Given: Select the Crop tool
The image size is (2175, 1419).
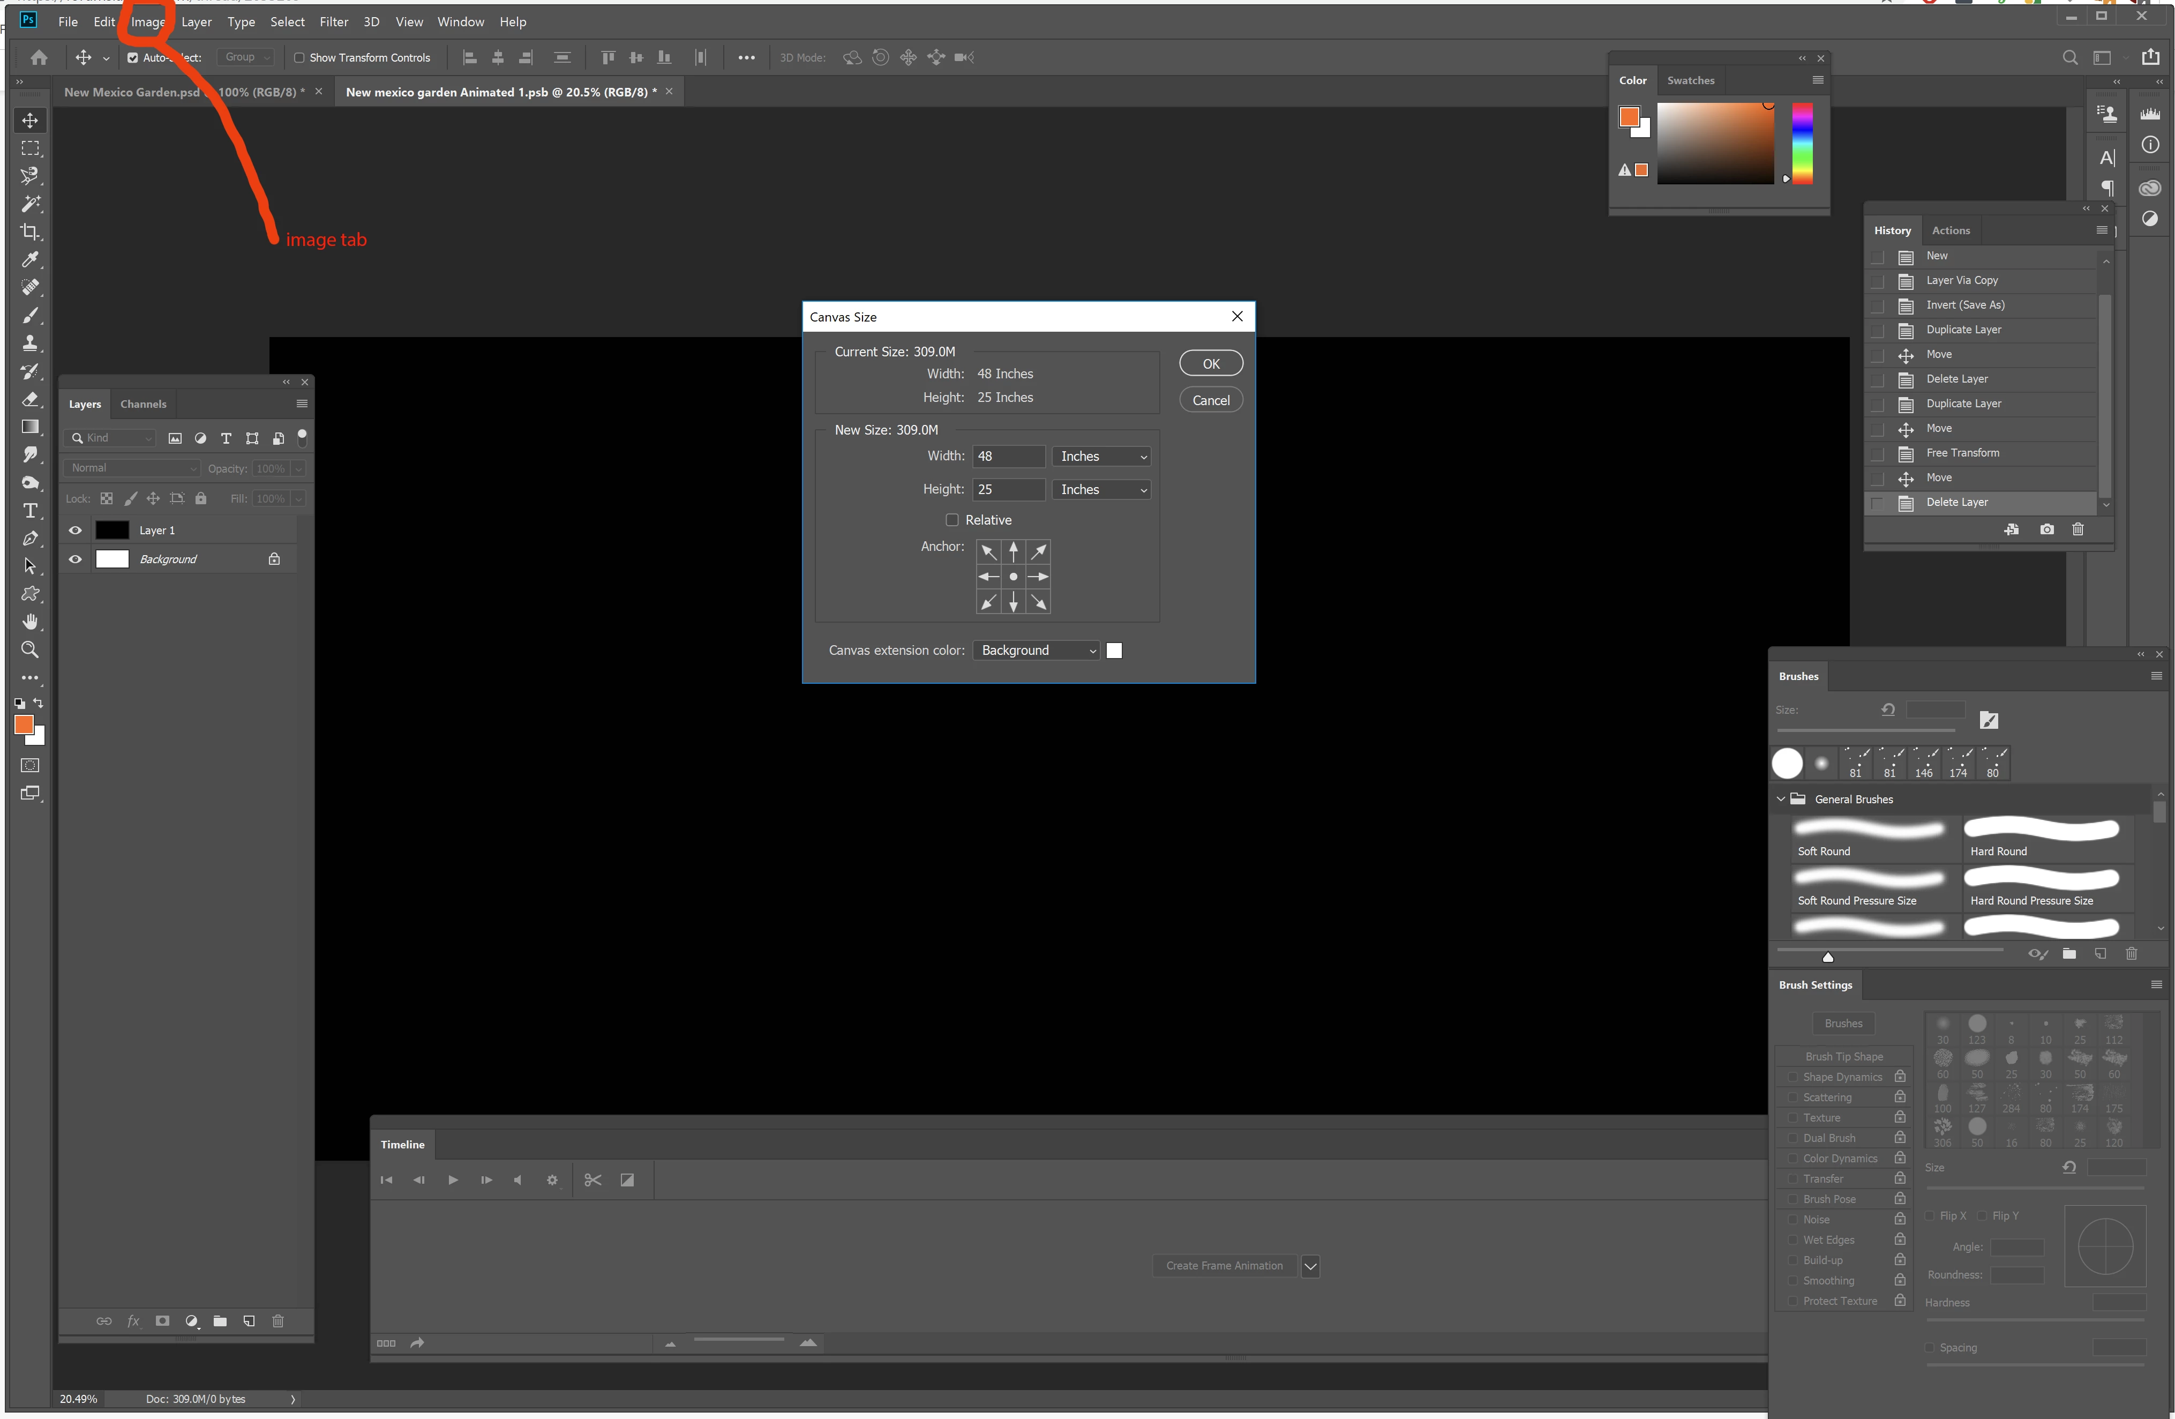Looking at the screenshot, I should click(30, 231).
